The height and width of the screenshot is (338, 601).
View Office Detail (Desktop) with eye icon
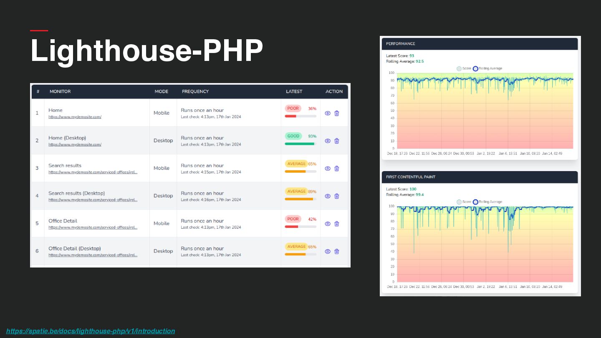328,251
